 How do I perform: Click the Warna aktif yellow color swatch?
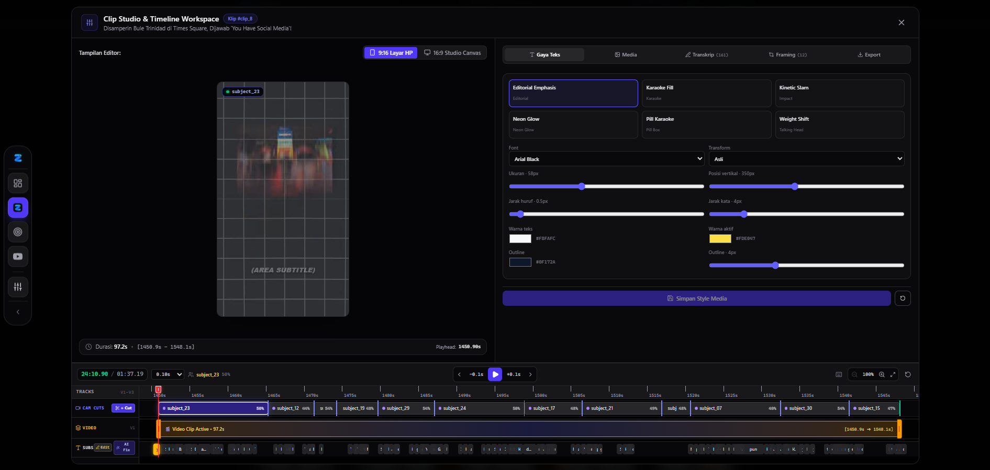pyautogui.click(x=720, y=238)
